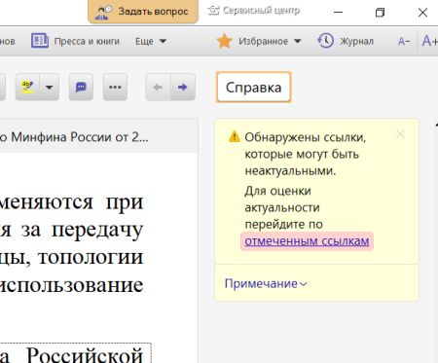Open Сервисный центр link

(x=253, y=11)
